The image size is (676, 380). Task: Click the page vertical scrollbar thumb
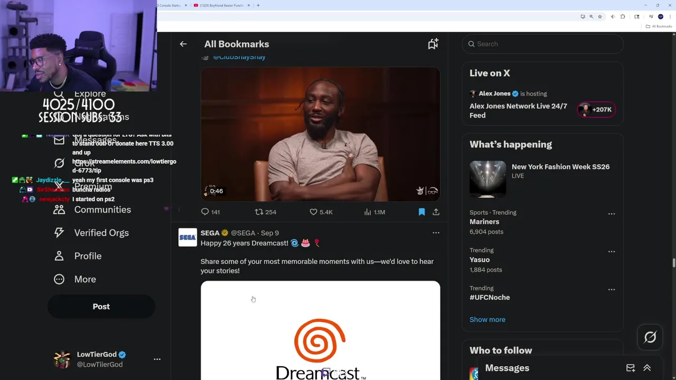pyautogui.click(x=673, y=263)
